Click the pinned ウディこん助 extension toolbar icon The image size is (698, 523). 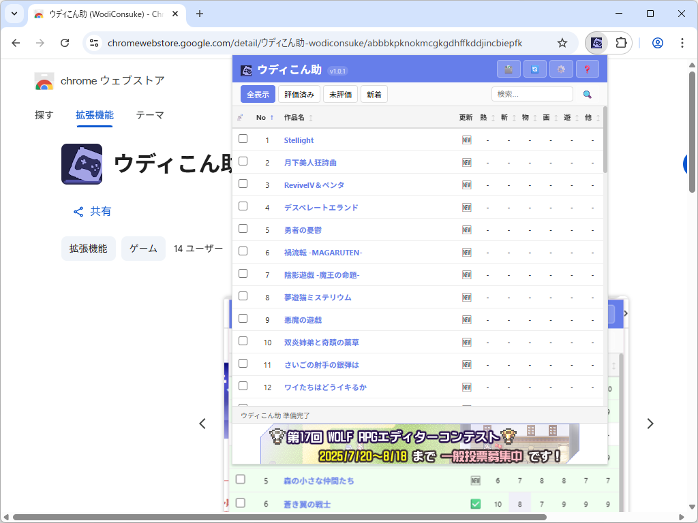coord(596,42)
